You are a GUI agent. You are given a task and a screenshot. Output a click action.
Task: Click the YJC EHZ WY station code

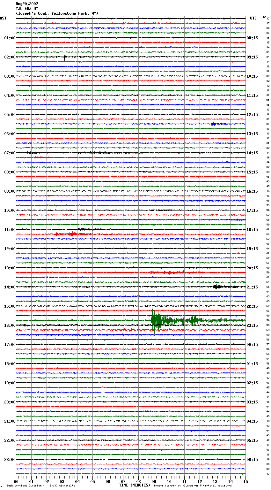pyautogui.click(x=27, y=9)
